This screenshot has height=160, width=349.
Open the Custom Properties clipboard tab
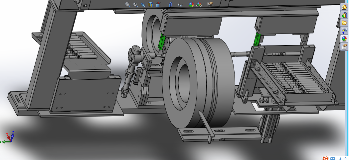344,47
